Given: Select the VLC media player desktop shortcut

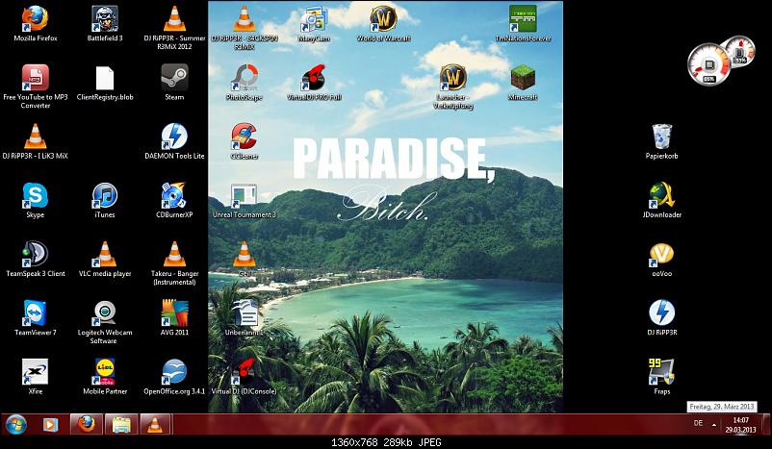Looking at the screenshot, I should pos(104,255).
